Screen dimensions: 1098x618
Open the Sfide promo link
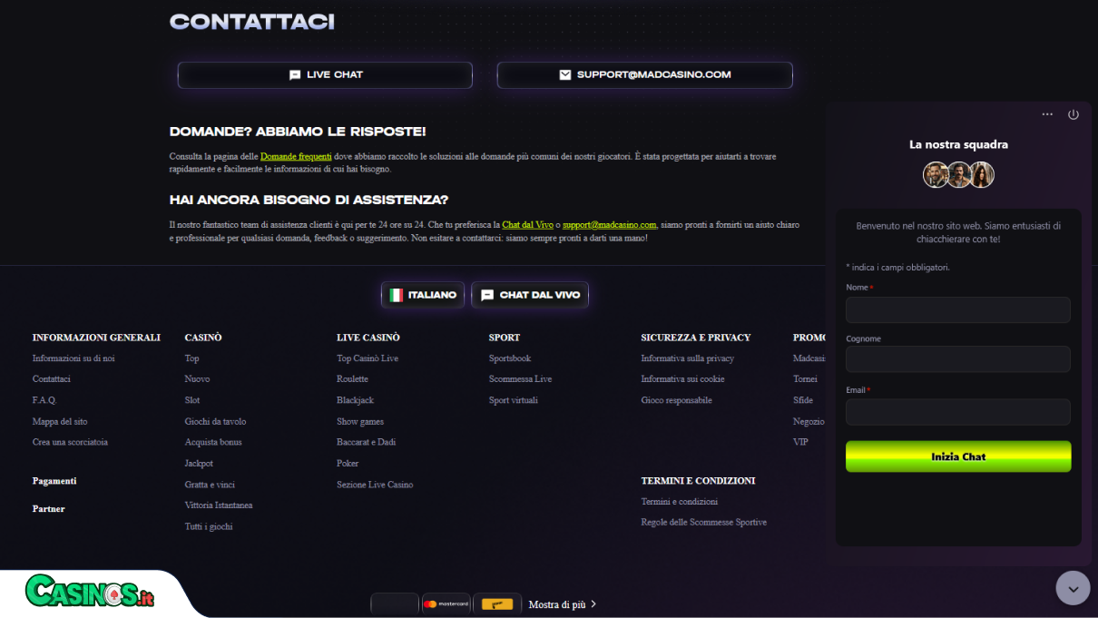point(803,400)
